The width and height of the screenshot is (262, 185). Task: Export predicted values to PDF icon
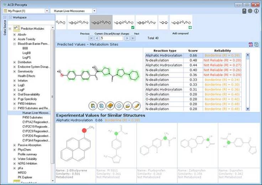coord(250,44)
